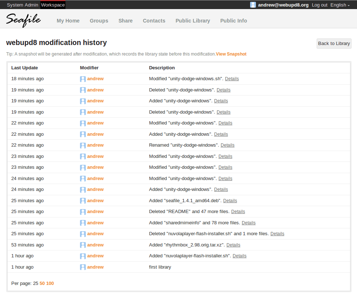Switch to Workspace tab
Image resolution: width=357 pixels, height=298 pixels.
coord(53,5)
